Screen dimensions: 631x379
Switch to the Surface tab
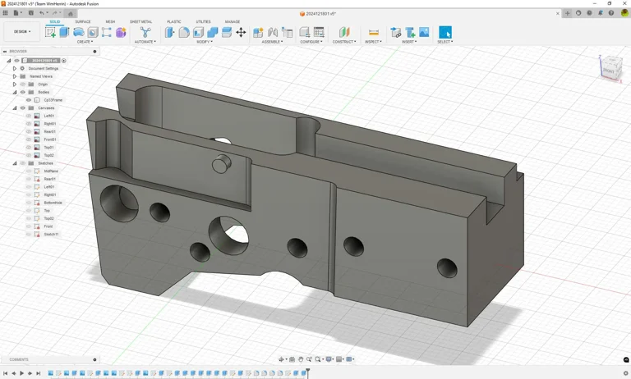coord(83,22)
